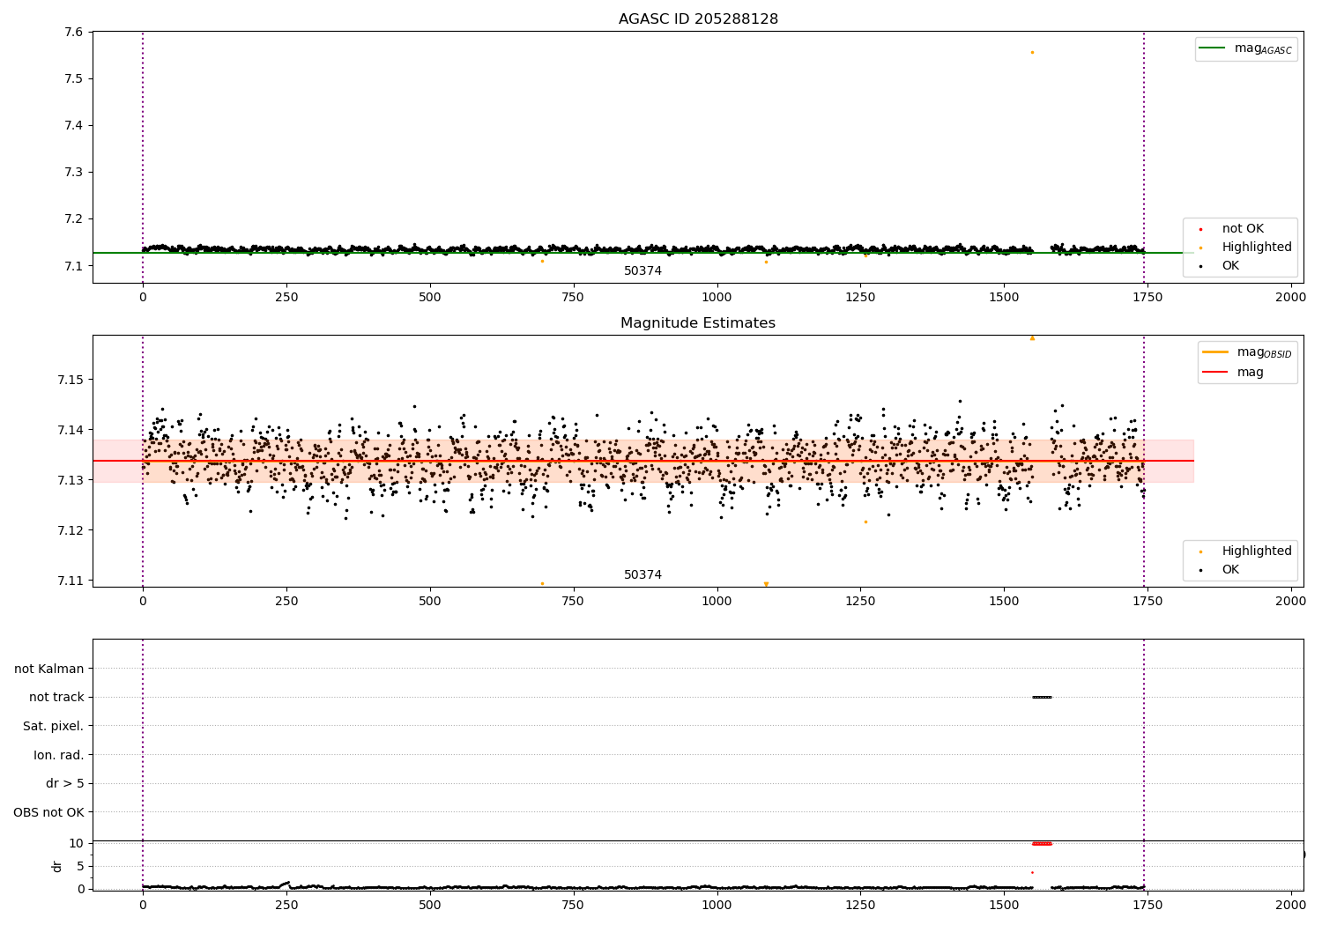Click the mag OBSID legend label
Viewport: 1322px width, 925px height.
coord(1264,352)
